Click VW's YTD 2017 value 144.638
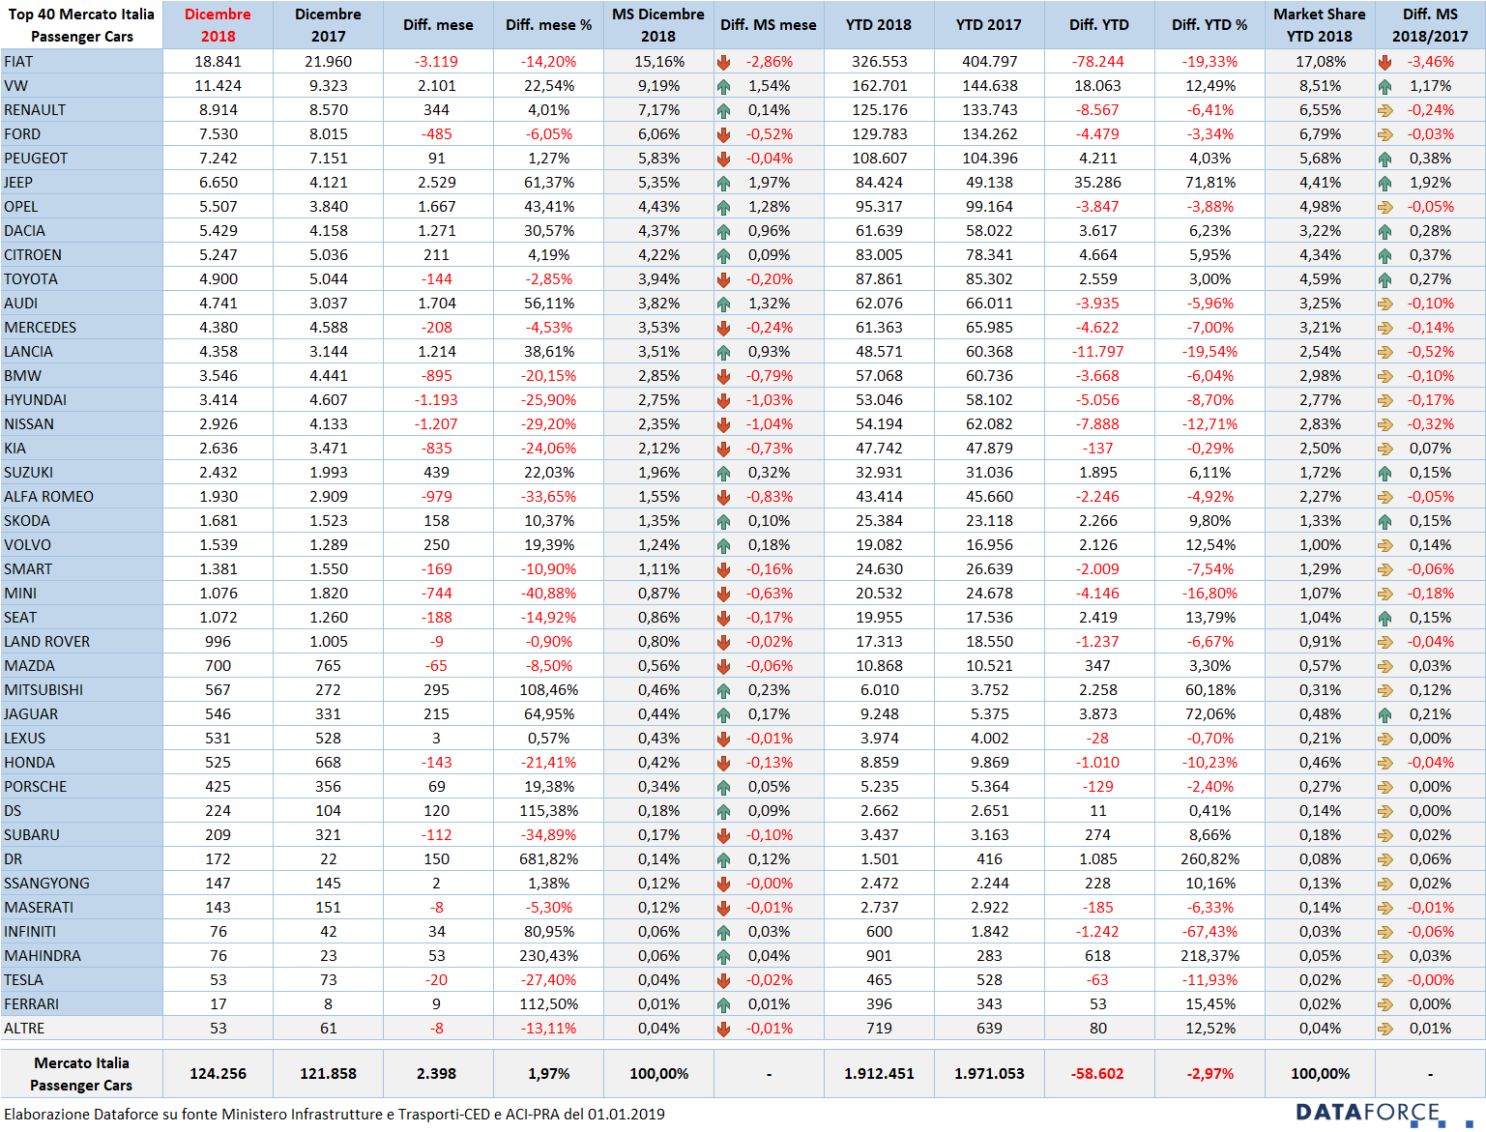 coord(989,86)
